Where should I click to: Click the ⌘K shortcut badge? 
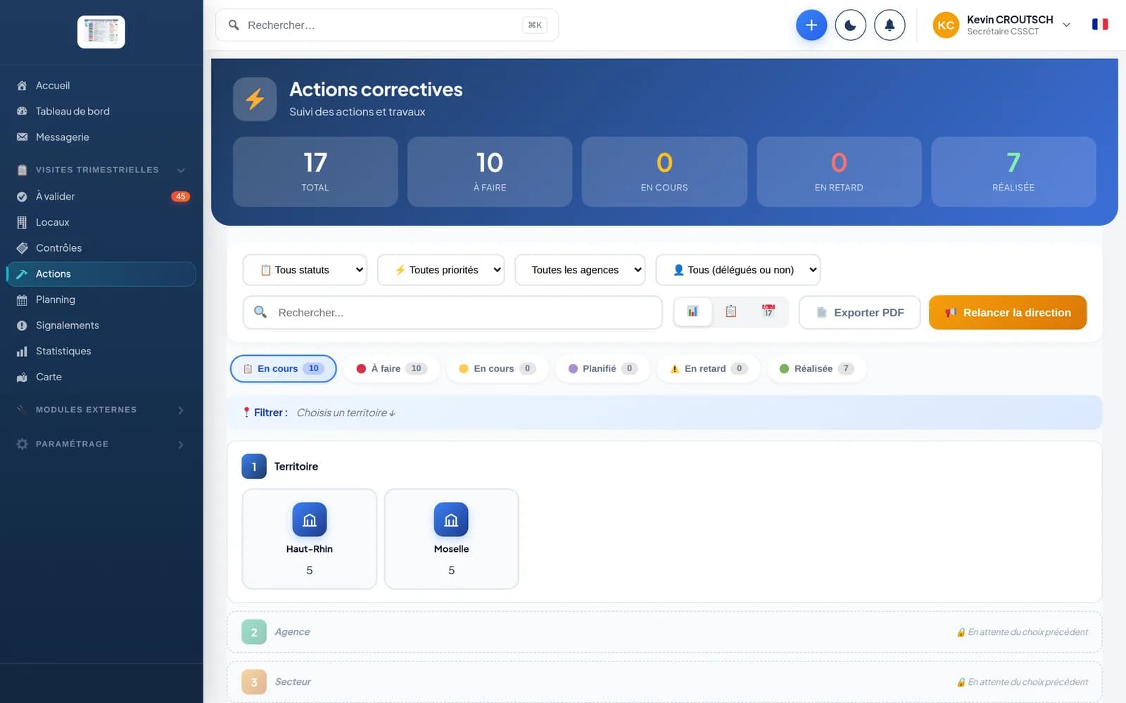535,25
